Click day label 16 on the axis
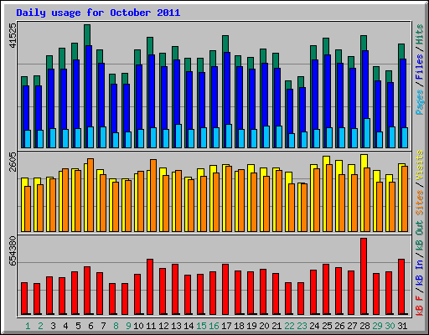429x335 pixels. (214, 326)
